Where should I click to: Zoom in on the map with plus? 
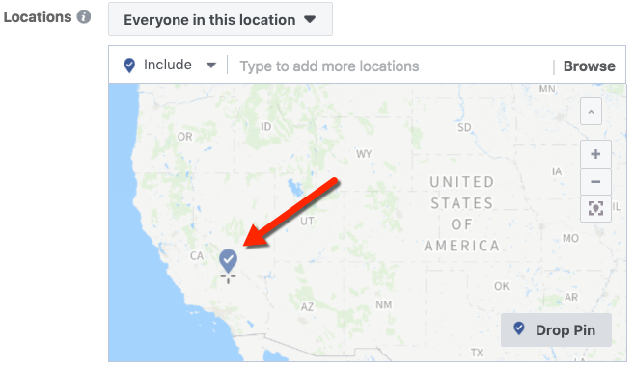point(595,154)
